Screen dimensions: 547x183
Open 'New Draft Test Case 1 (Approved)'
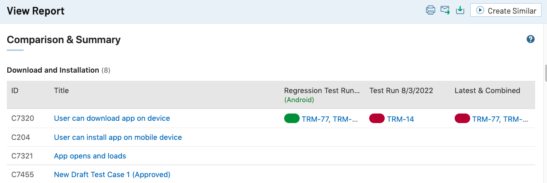click(x=112, y=174)
